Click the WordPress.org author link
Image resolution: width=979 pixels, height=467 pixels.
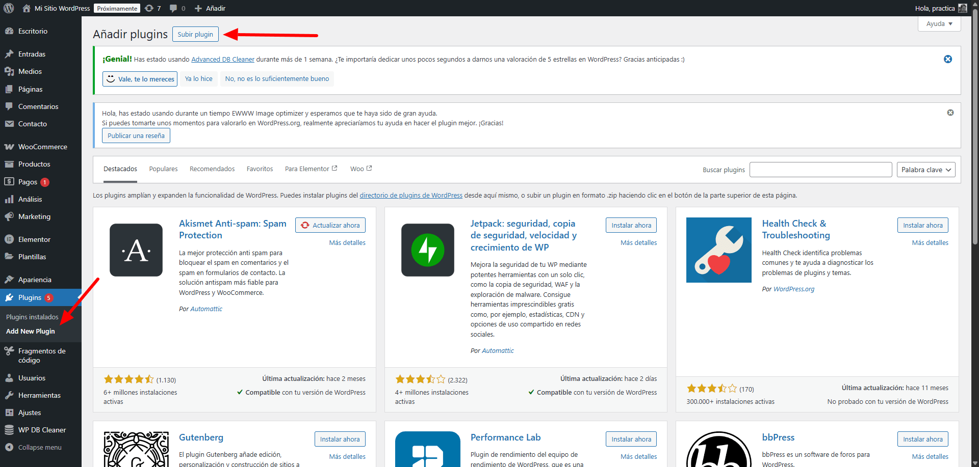(x=794, y=289)
